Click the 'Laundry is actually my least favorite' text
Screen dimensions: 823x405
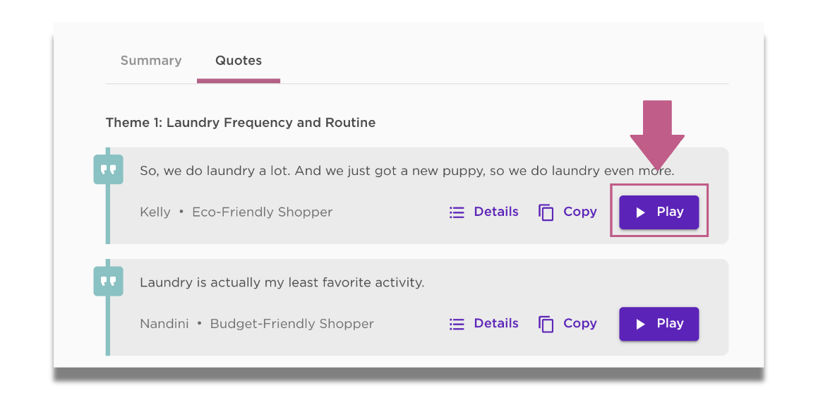point(282,283)
